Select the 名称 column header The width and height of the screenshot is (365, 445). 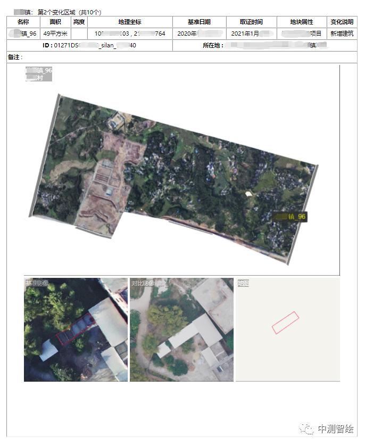tap(23, 22)
